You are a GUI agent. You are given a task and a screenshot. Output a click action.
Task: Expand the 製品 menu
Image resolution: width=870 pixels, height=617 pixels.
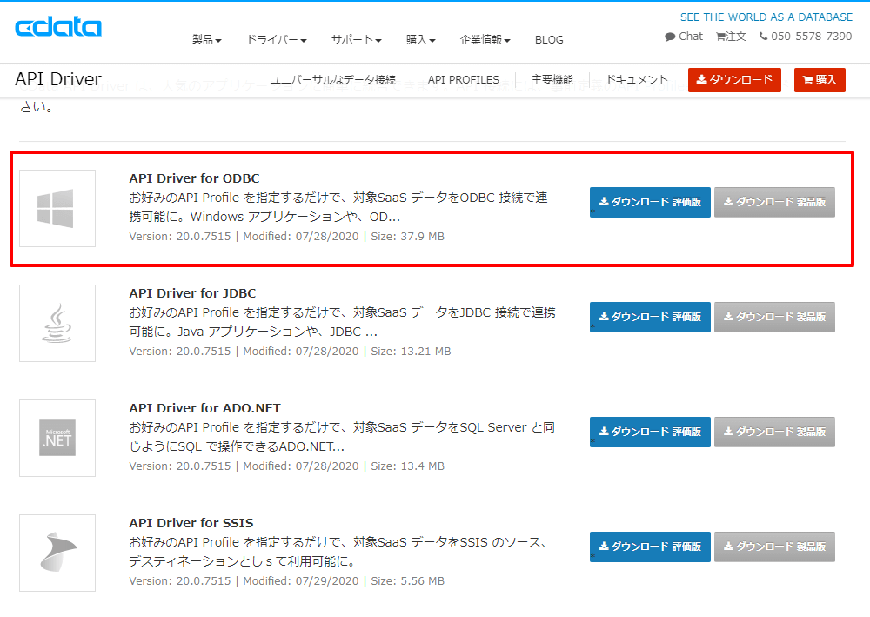[x=206, y=39]
